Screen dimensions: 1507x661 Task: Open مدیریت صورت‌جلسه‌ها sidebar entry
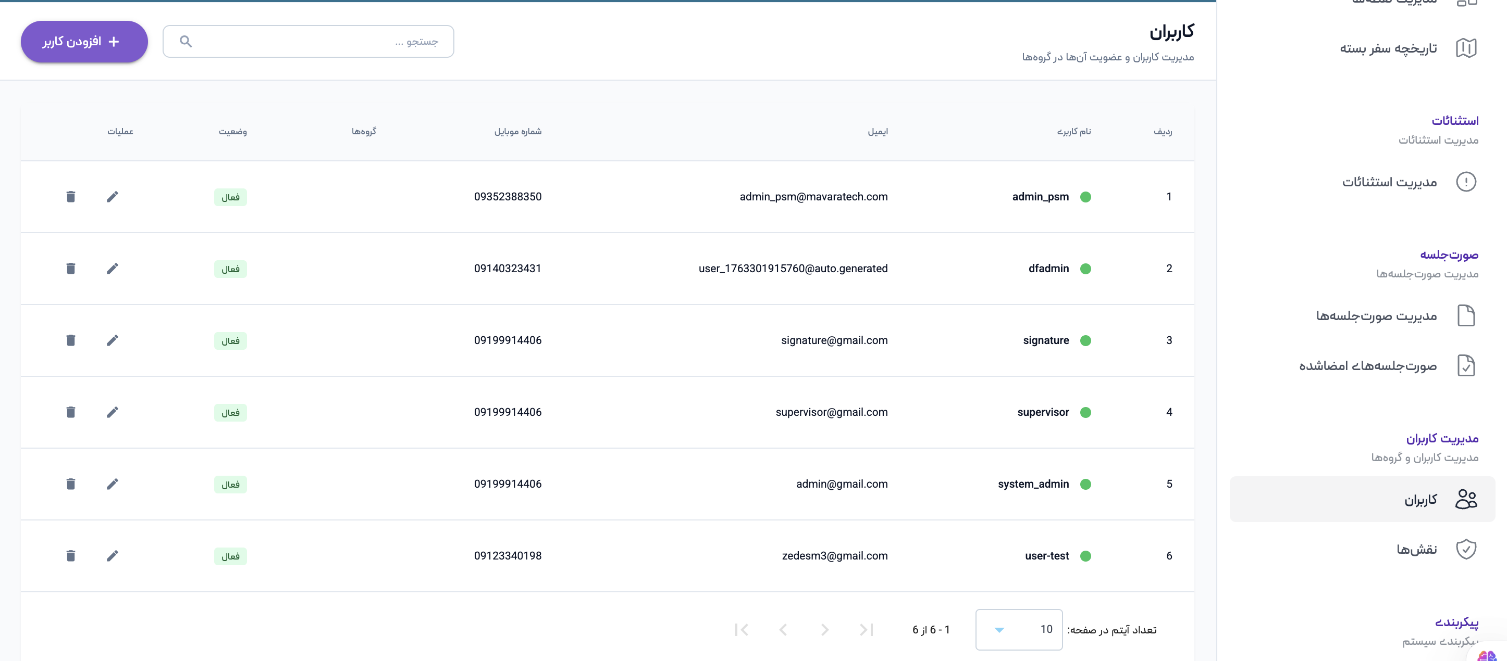tap(1377, 315)
